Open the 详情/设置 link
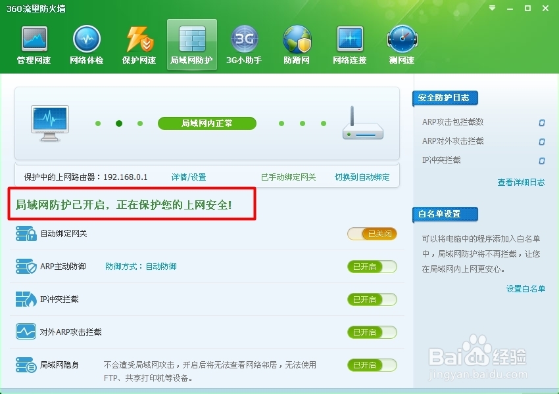This screenshot has height=394, width=559. coord(189,177)
